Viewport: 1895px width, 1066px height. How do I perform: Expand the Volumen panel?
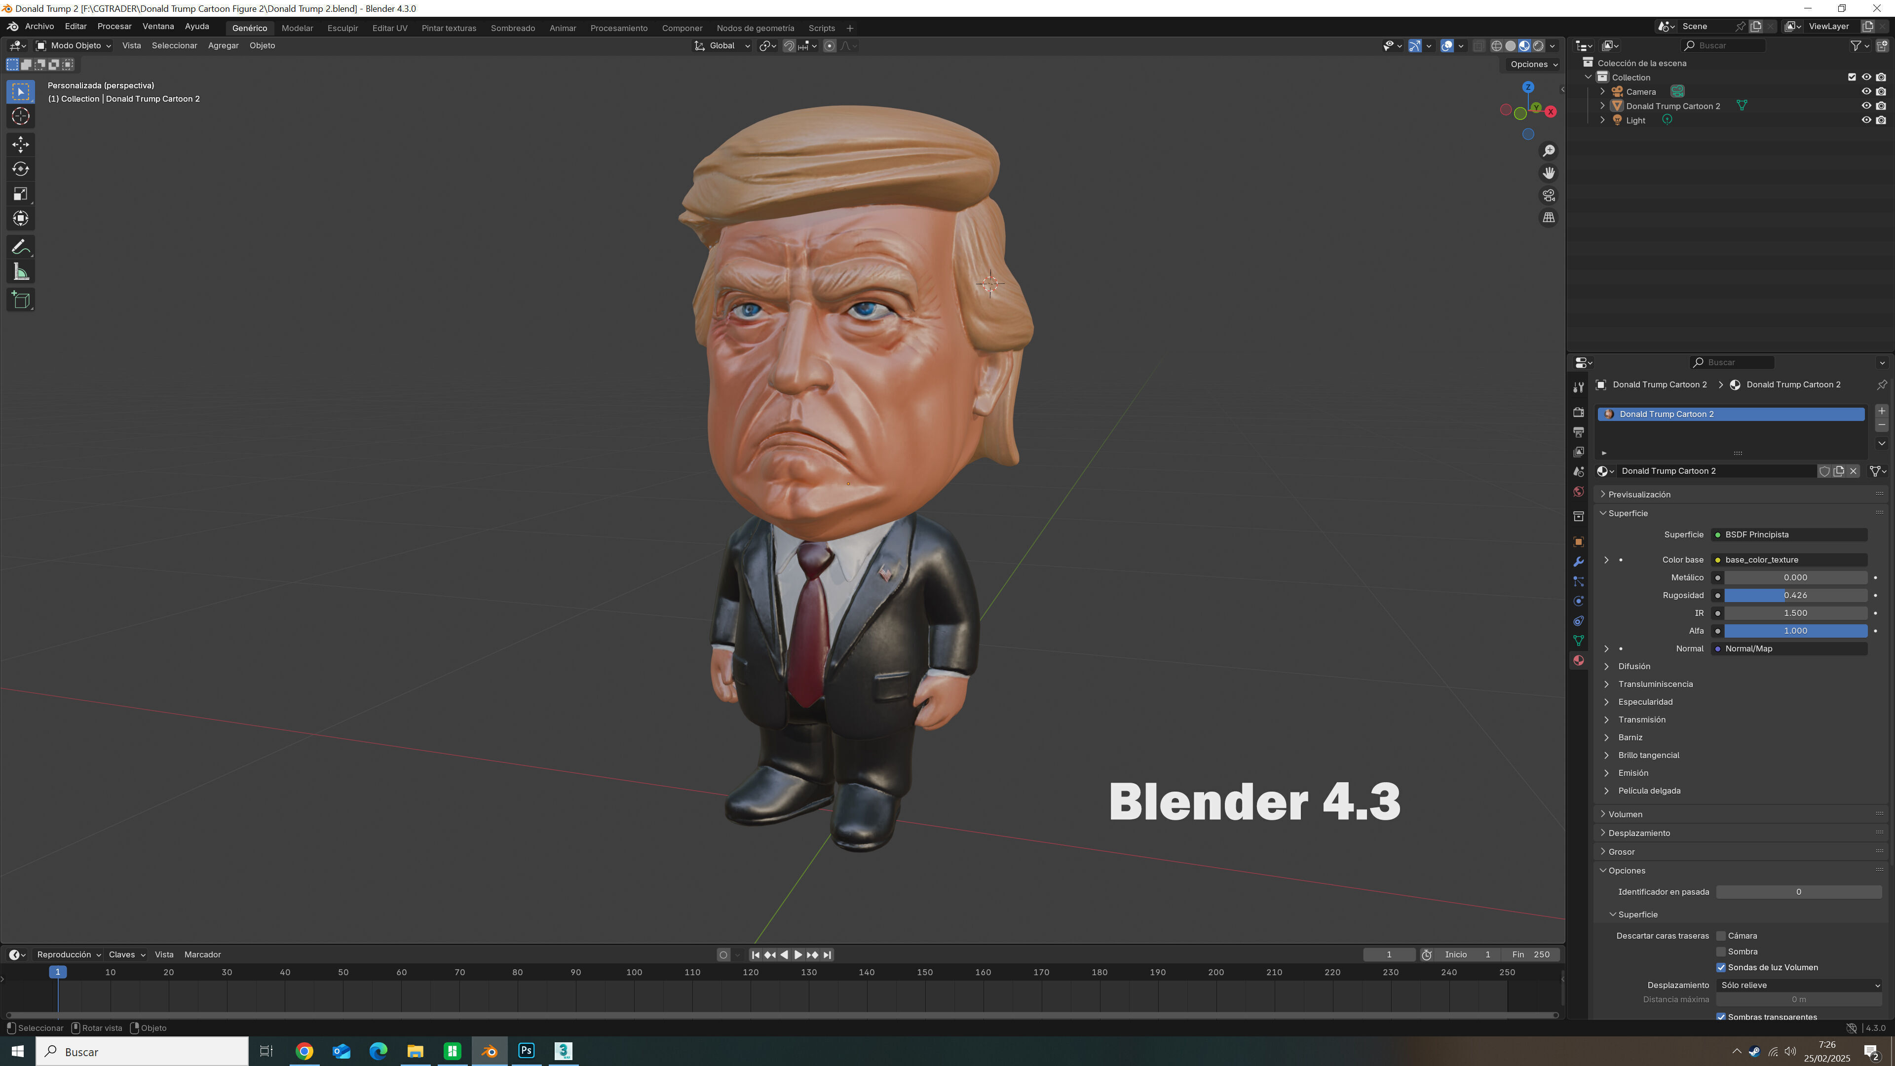(1625, 814)
